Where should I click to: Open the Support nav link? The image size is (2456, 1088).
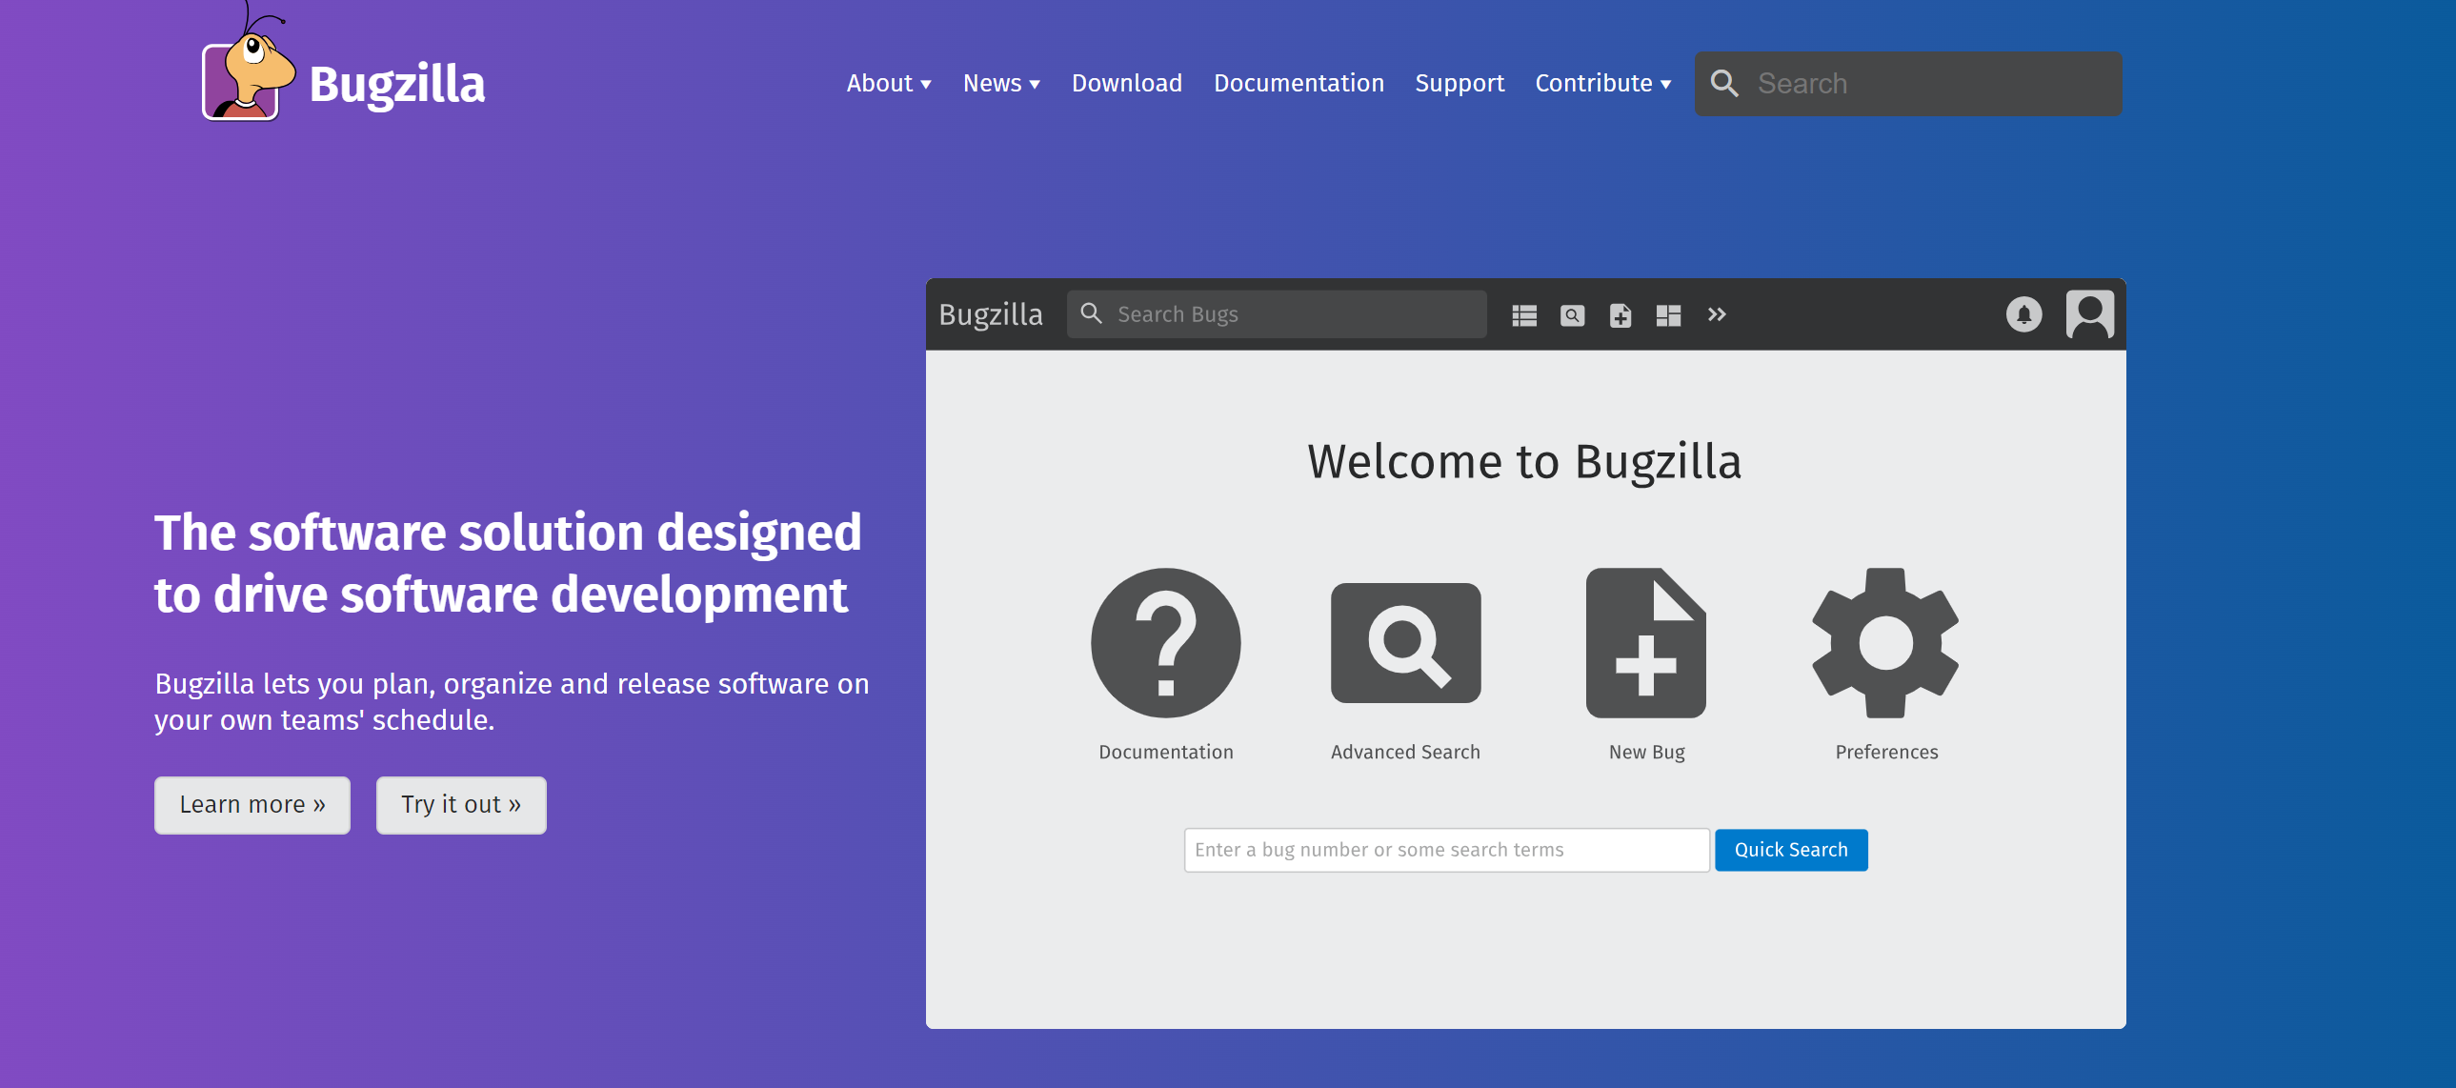(x=1459, y=84)
